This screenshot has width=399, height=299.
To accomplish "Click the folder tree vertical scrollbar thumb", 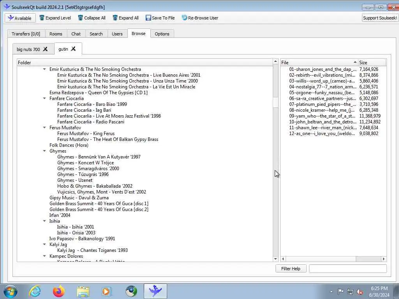I will (x=275, y=102).
